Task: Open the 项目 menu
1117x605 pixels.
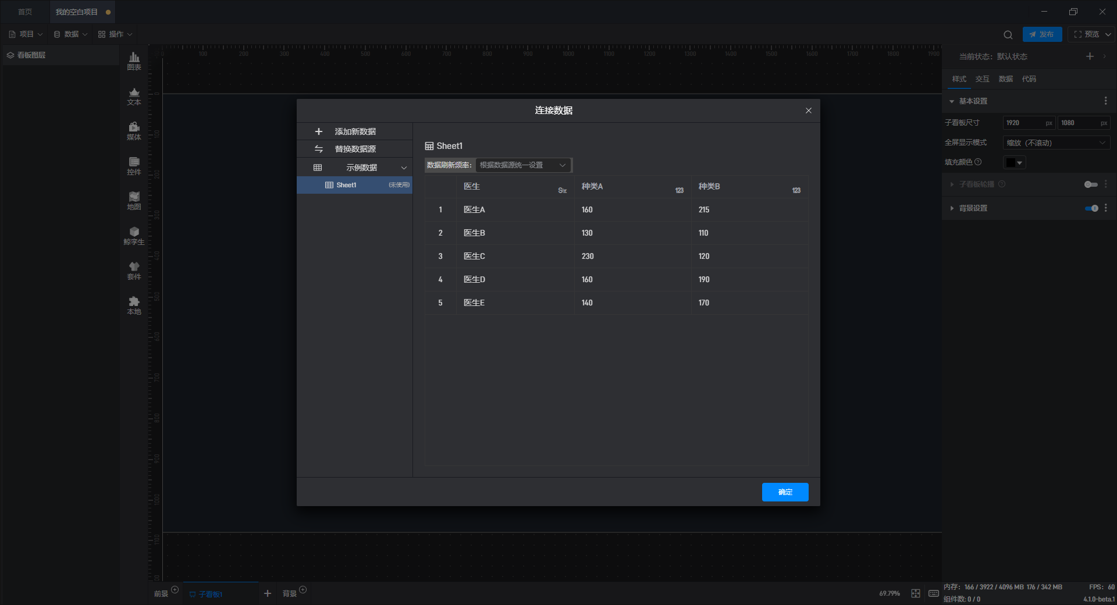Action: click(26, 34)
